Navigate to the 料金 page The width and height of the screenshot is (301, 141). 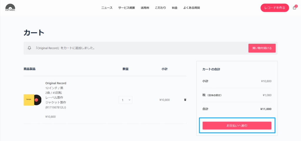pyautogui.click(x=175, y=8)
